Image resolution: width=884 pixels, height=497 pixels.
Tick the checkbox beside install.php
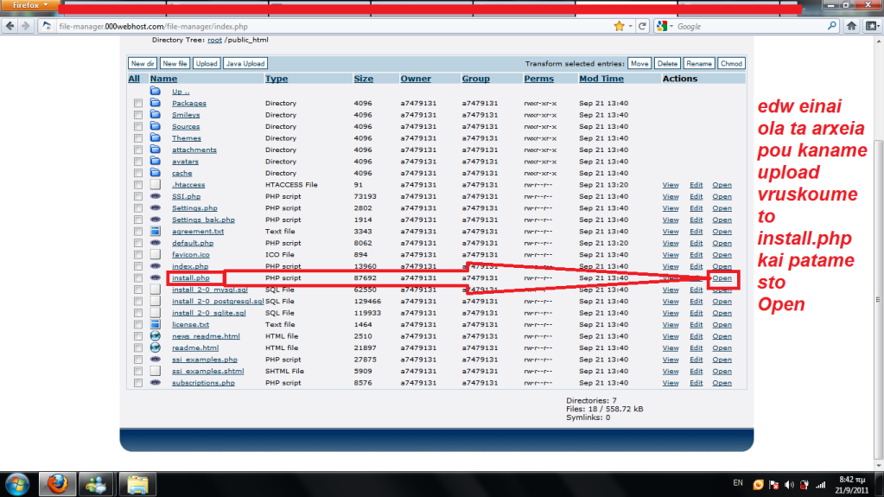click(137, 278)
